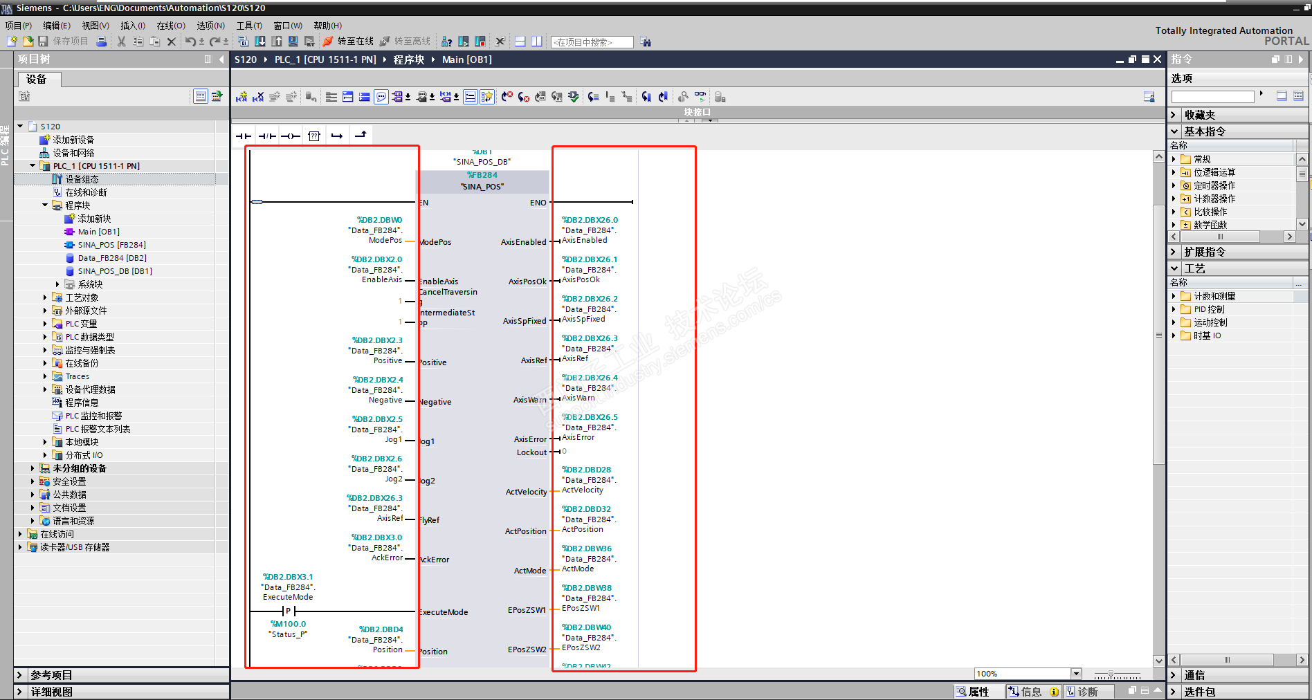
Task: Open the Edit (编辑) menu
Action: coord(57,26)
